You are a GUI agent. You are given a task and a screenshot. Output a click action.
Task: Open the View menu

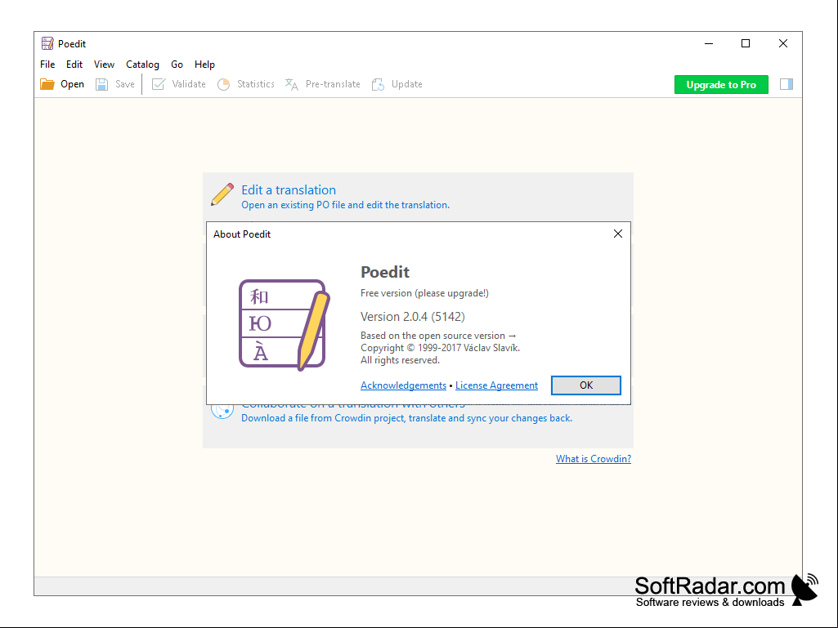[104, 64]
